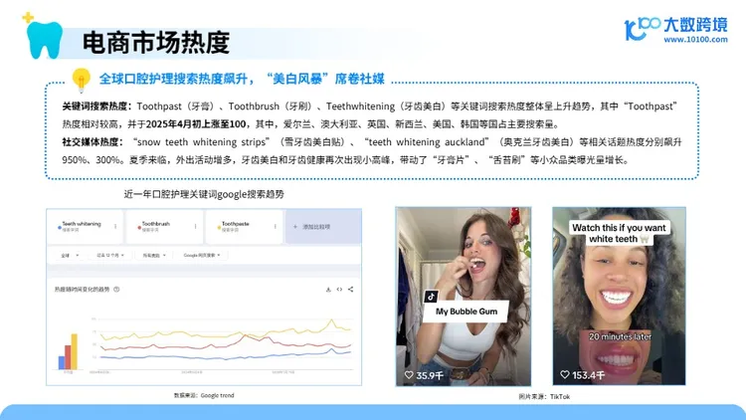Click the caption 近一年口腔护理关键词google搜索趋势

(x=204, y=194)
